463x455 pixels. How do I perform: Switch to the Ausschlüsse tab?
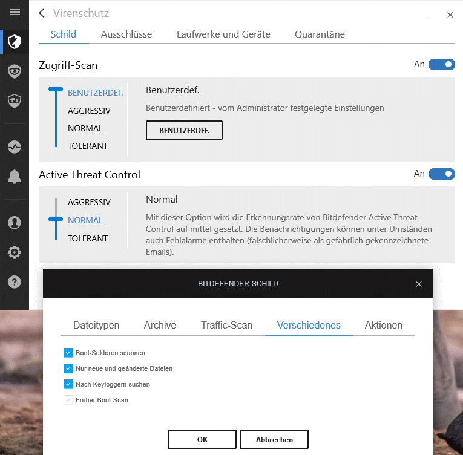click(x=126, y=34)
